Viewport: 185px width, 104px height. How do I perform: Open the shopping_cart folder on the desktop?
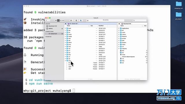pyautogui.click(x=179, y=5)
